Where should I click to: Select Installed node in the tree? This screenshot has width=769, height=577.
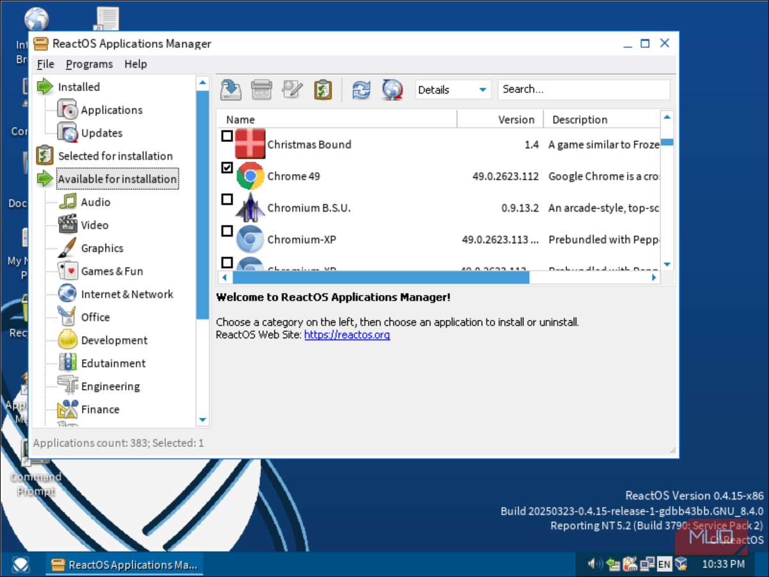coord(79,87)
